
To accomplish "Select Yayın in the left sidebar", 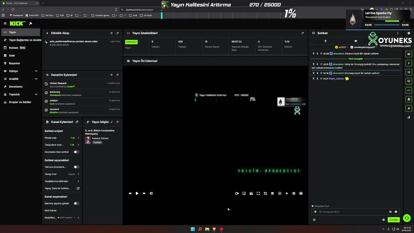I will pos(20,32).
